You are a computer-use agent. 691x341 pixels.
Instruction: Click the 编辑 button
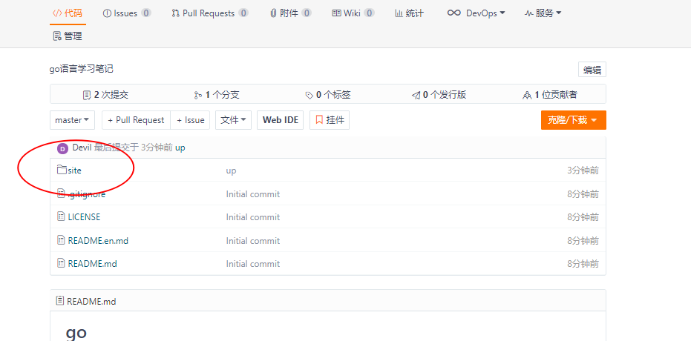pos(592,70)
